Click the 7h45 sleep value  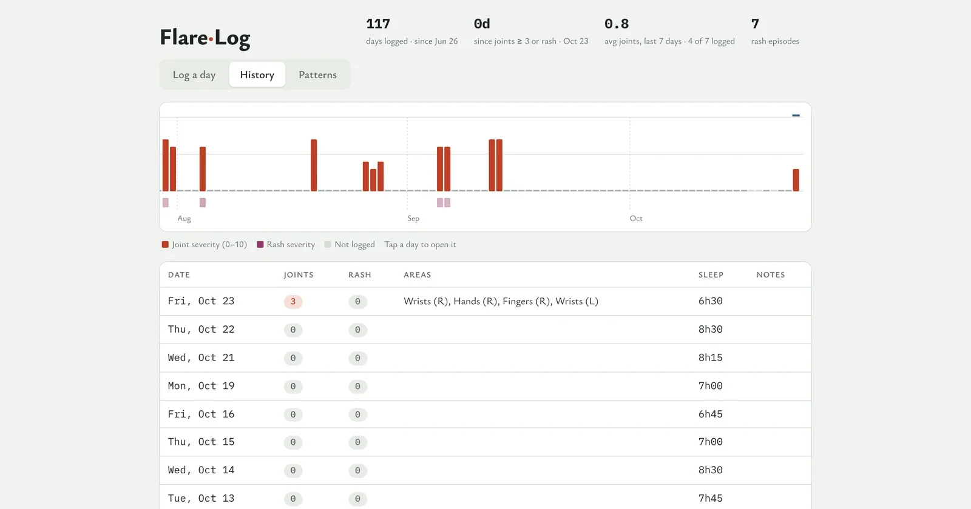(x=710, y=498)
